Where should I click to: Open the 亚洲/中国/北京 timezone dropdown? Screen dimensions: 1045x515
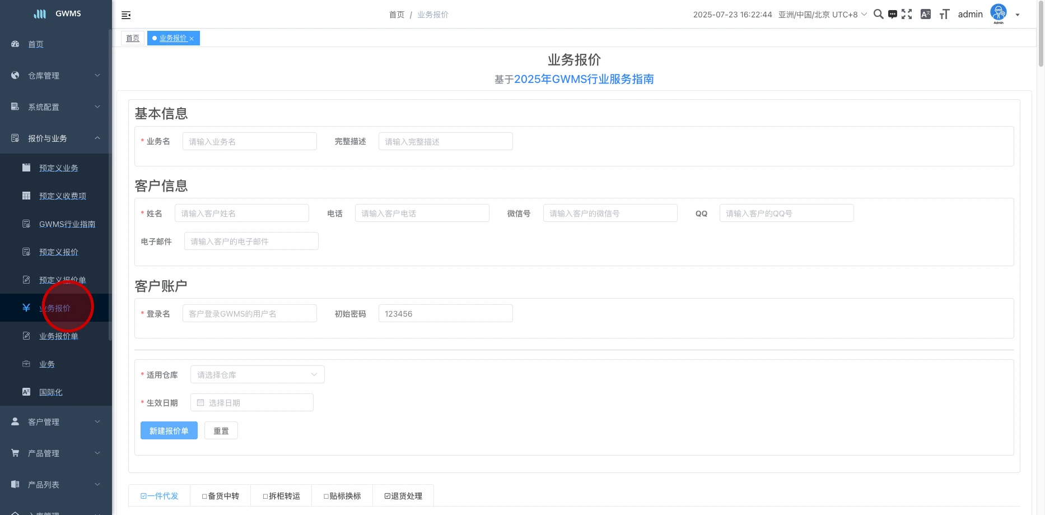tap(822, 15)
